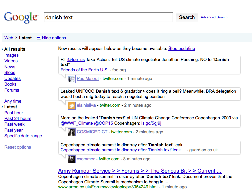The image size is (252, 190).
Task: Open the guardian Copenhagen climate summit link
Action: (x=123, y=150)
